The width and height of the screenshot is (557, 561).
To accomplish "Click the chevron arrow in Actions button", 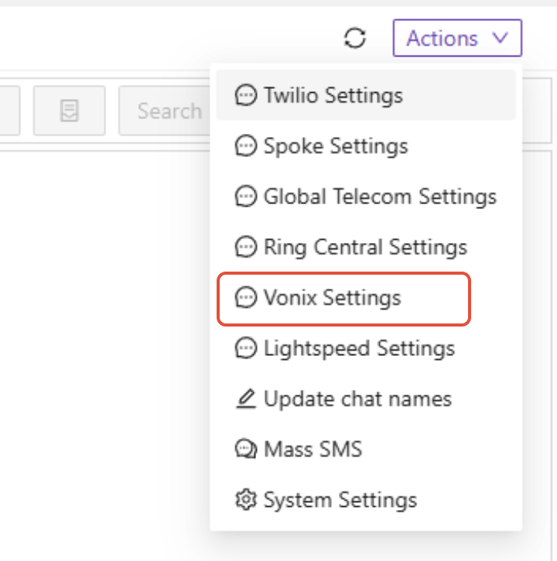I will (500, 37).
